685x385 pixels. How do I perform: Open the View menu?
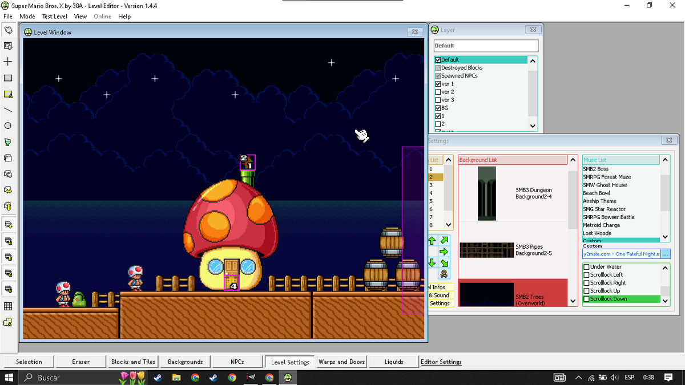point(80,17)
